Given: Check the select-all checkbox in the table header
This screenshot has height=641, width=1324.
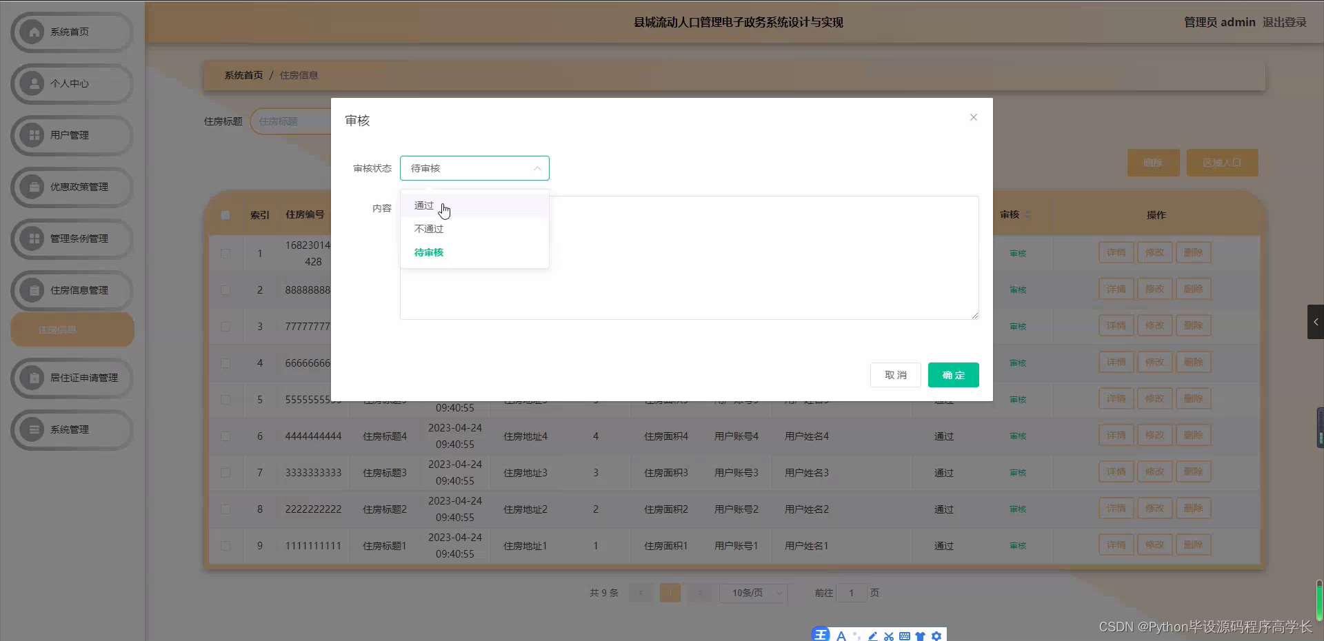Looking at the screenshot, I should (x=225, y=215).
